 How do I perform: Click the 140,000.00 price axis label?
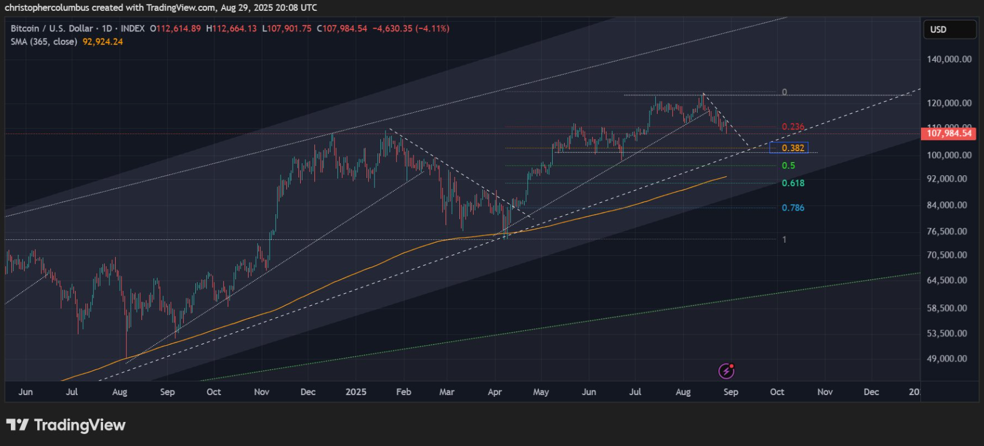point(949,60)
